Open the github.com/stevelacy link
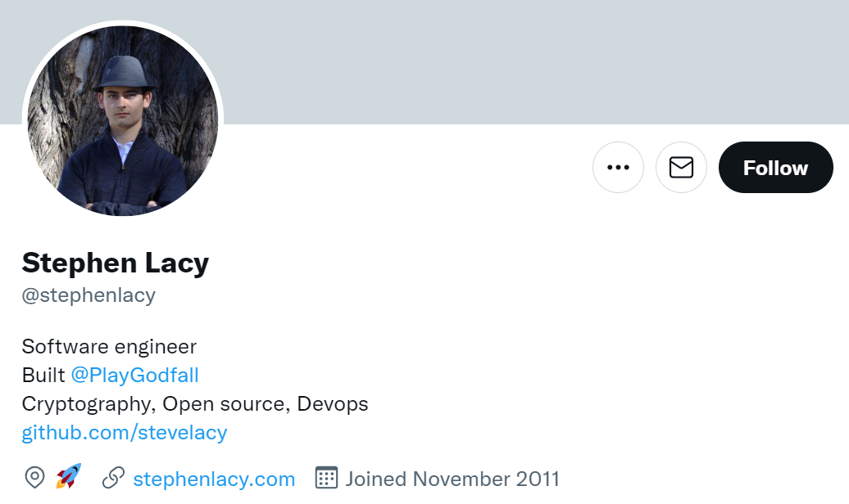This screenshot has height=504, width=849. 124,432
